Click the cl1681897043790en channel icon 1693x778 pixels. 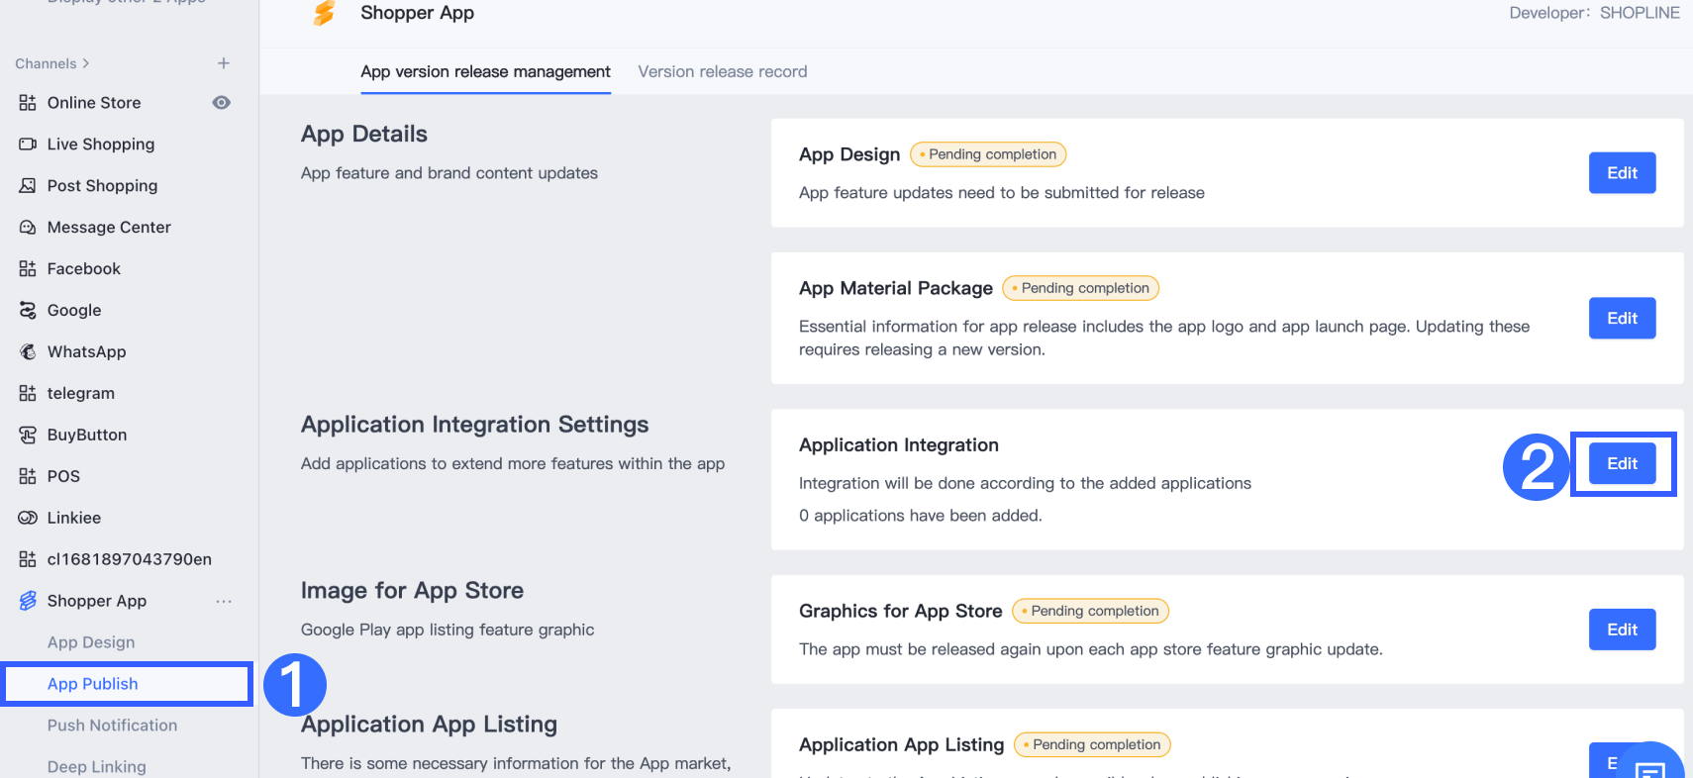click(x=28, y=560)
